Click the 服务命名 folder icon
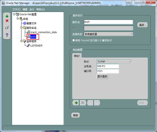This screenshot has width=157, height=132. (x=25, y=28)
